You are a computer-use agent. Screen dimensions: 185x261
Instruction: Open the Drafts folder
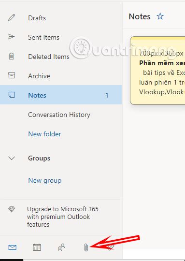(x=61, y=18)
